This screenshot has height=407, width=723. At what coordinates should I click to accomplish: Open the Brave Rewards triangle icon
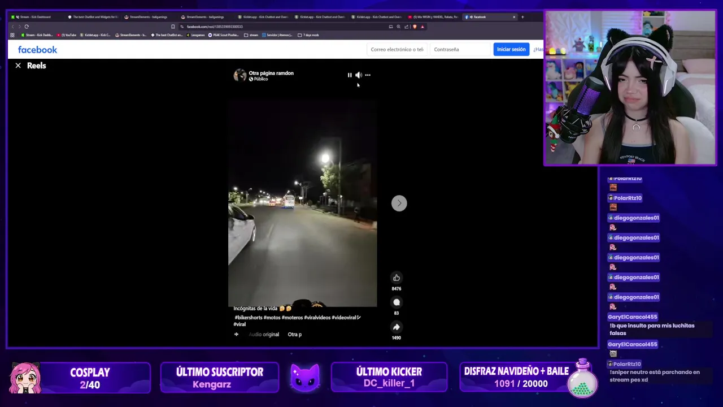tap(422, 27)
